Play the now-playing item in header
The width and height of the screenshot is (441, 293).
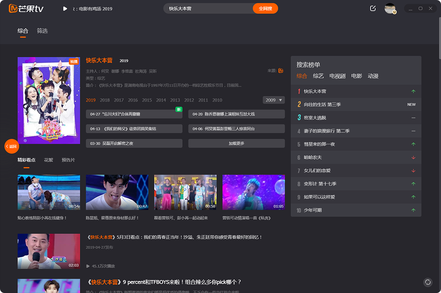coord(65,9)
